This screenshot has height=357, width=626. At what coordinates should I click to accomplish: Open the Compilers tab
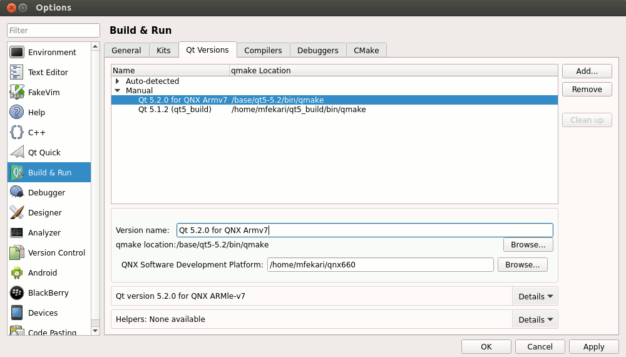tap(263, 50)
